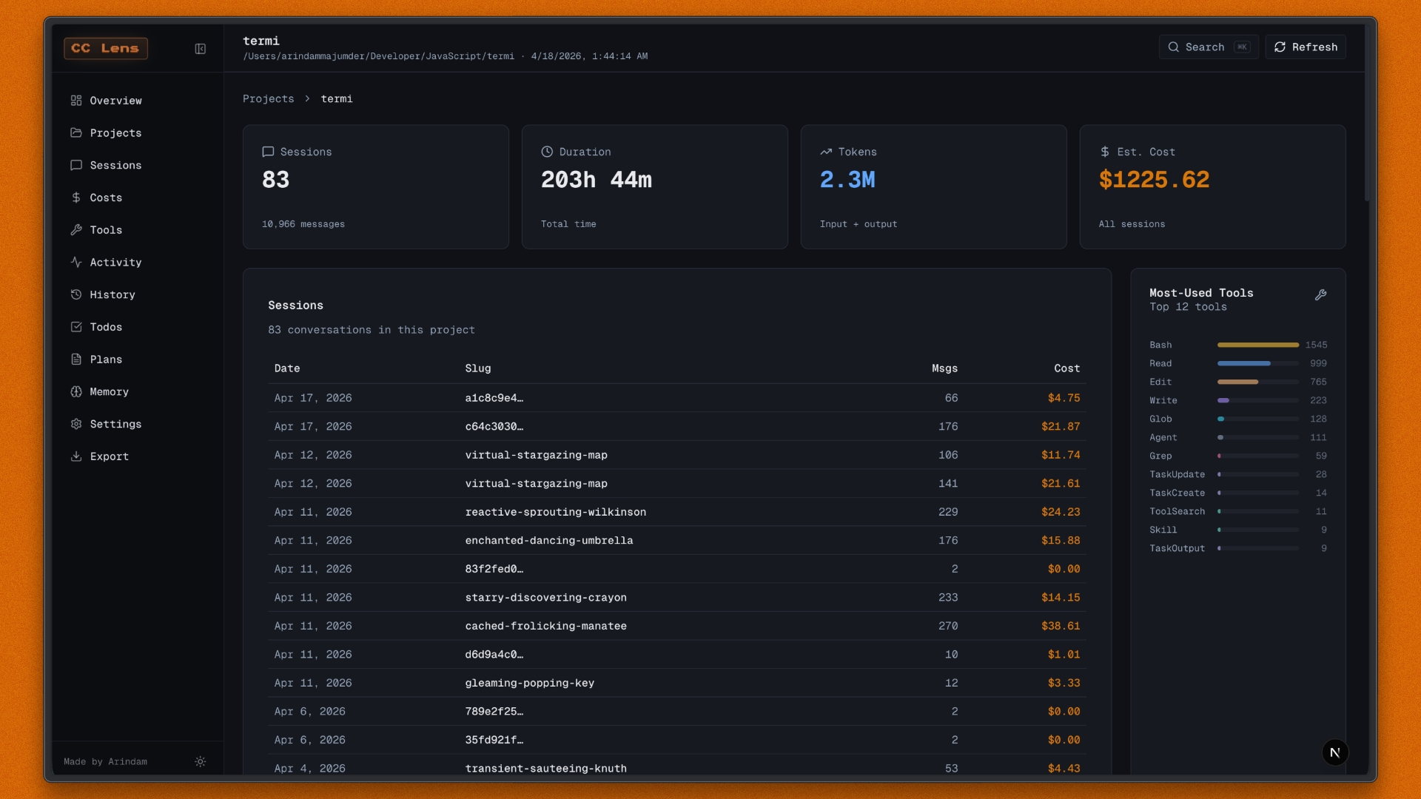Open the Todos page
1421x799 pixels.
pyautogui.click(x=106, y=327)
